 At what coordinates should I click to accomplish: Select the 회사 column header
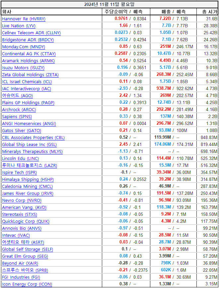(x=6, y=12)
